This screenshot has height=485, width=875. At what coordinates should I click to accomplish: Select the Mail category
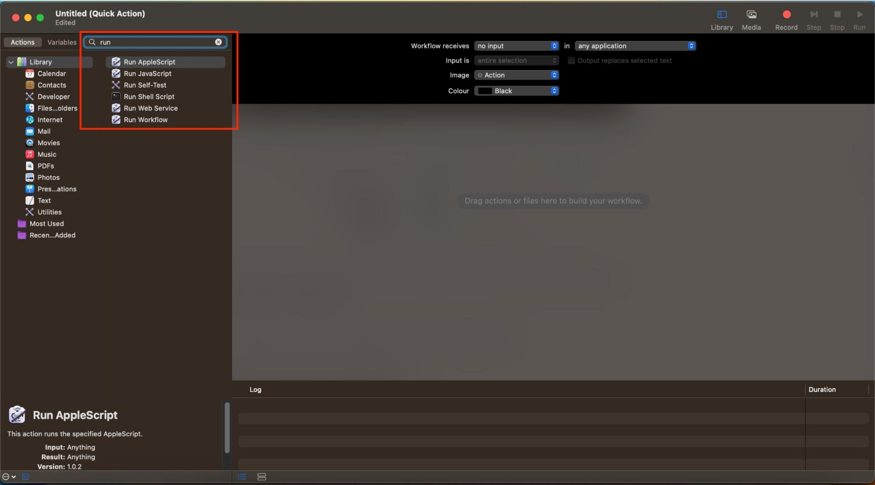pyautogui.click(x=49, y=131)
